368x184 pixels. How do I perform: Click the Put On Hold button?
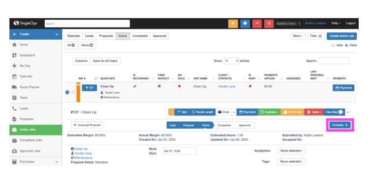[292, 112]
